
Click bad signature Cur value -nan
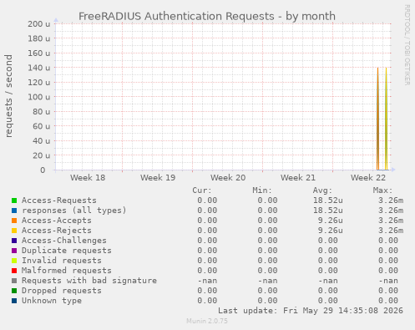pos(207,281)
